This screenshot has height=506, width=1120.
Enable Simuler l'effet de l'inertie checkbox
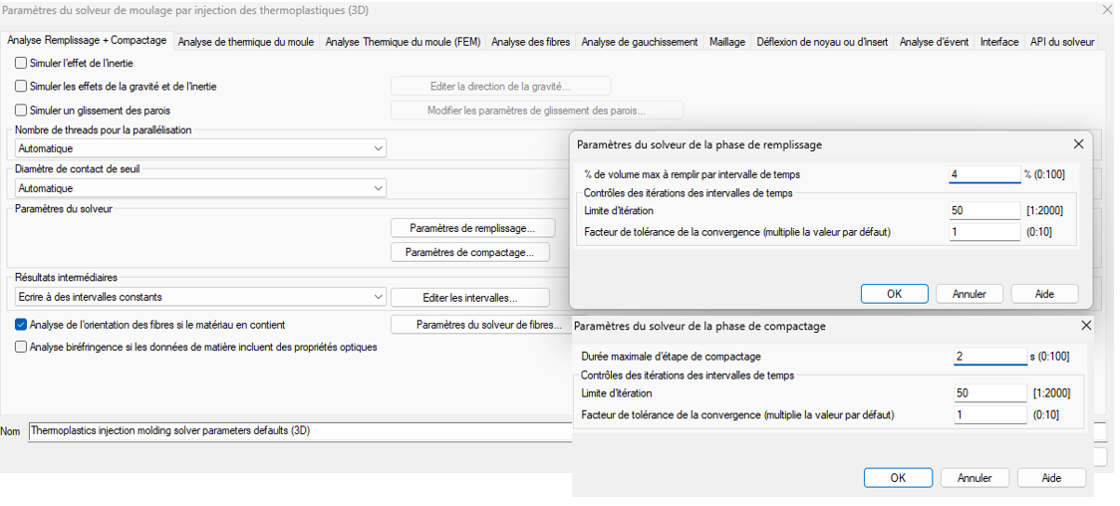22,64
